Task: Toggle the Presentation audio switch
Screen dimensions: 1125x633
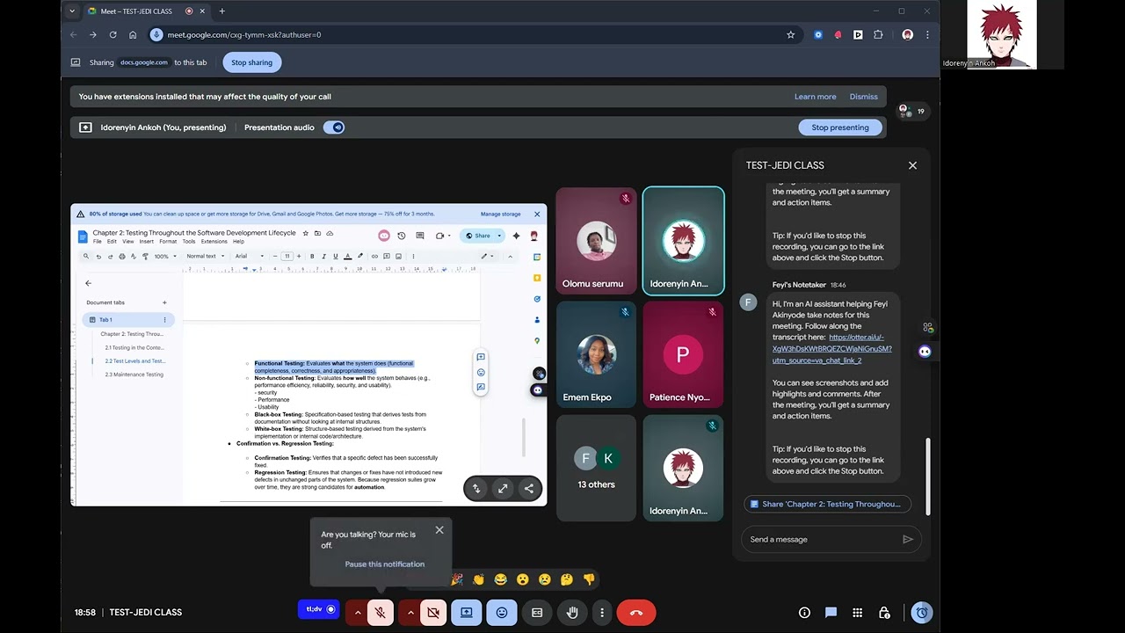Action: (334, 127)
